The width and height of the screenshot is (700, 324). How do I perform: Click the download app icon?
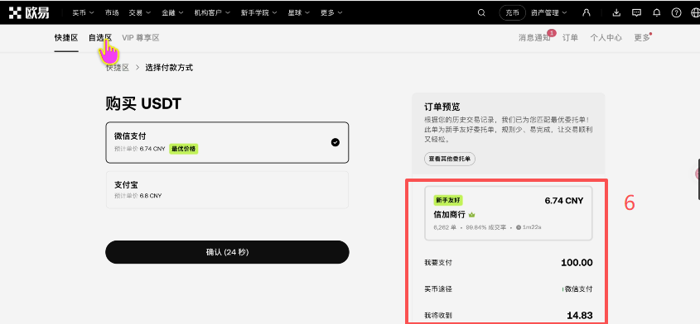pos(616,13)
